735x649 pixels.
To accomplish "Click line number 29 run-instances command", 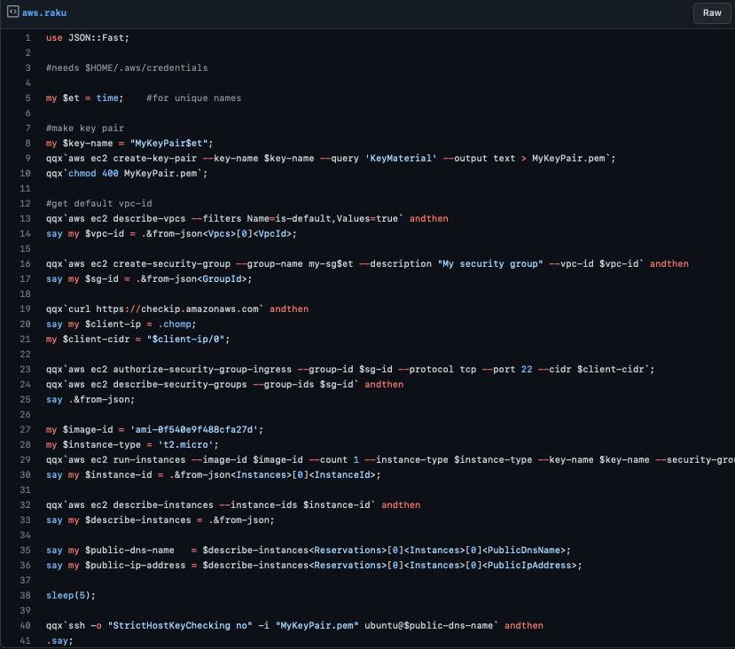I will (x=27, y=459).
